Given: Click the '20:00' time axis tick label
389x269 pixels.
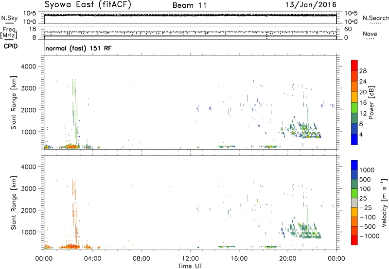Looking at the screenshot, I should [287, 259].
